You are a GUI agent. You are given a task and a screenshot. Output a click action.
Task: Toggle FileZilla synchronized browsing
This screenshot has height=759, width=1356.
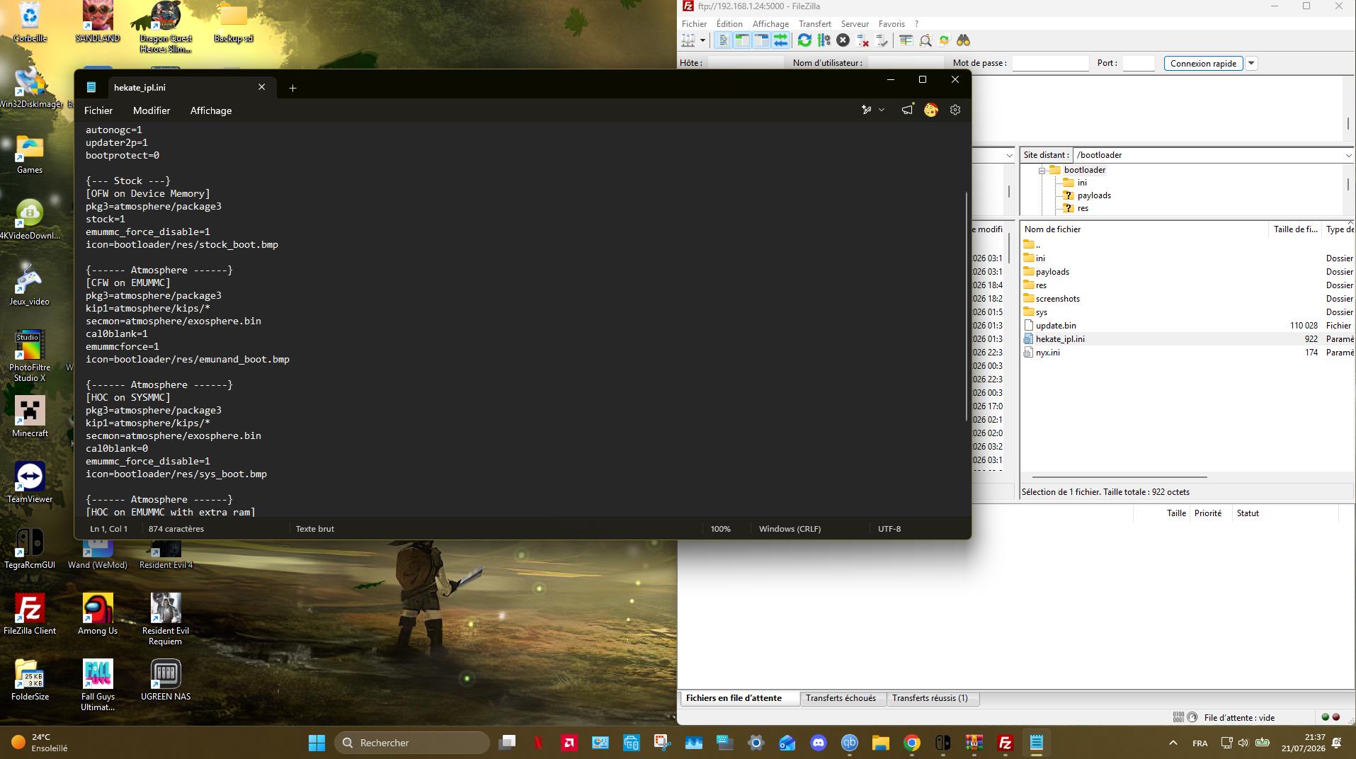(944, 40)
